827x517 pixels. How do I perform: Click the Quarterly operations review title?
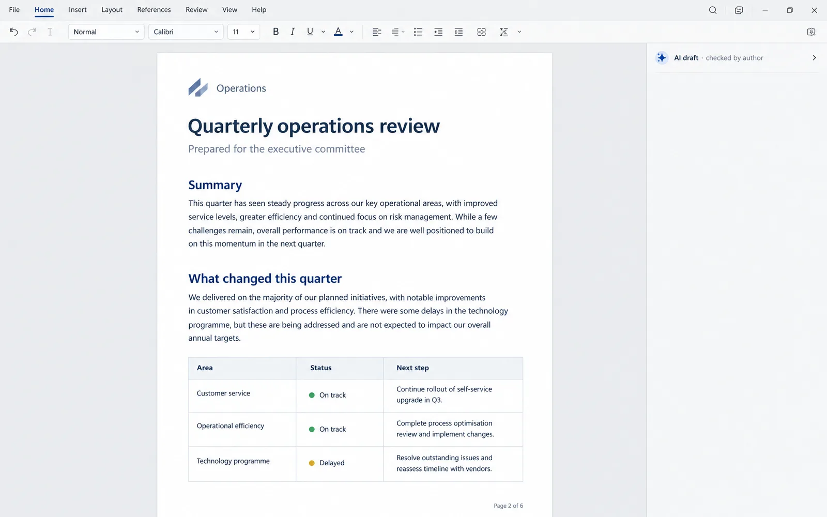(x=314, y=126)
